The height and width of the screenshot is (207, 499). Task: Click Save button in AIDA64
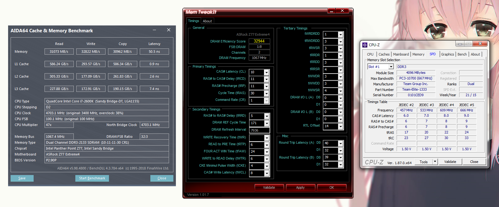pos(22,178)
